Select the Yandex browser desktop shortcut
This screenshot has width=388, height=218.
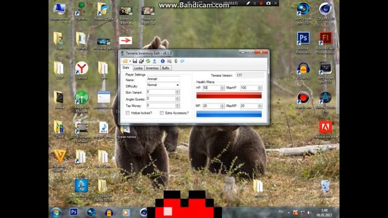coord(81,70)
